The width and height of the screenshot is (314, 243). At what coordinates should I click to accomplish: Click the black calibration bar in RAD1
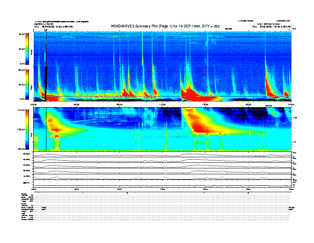pyautogui.click(x=46, y=83)
